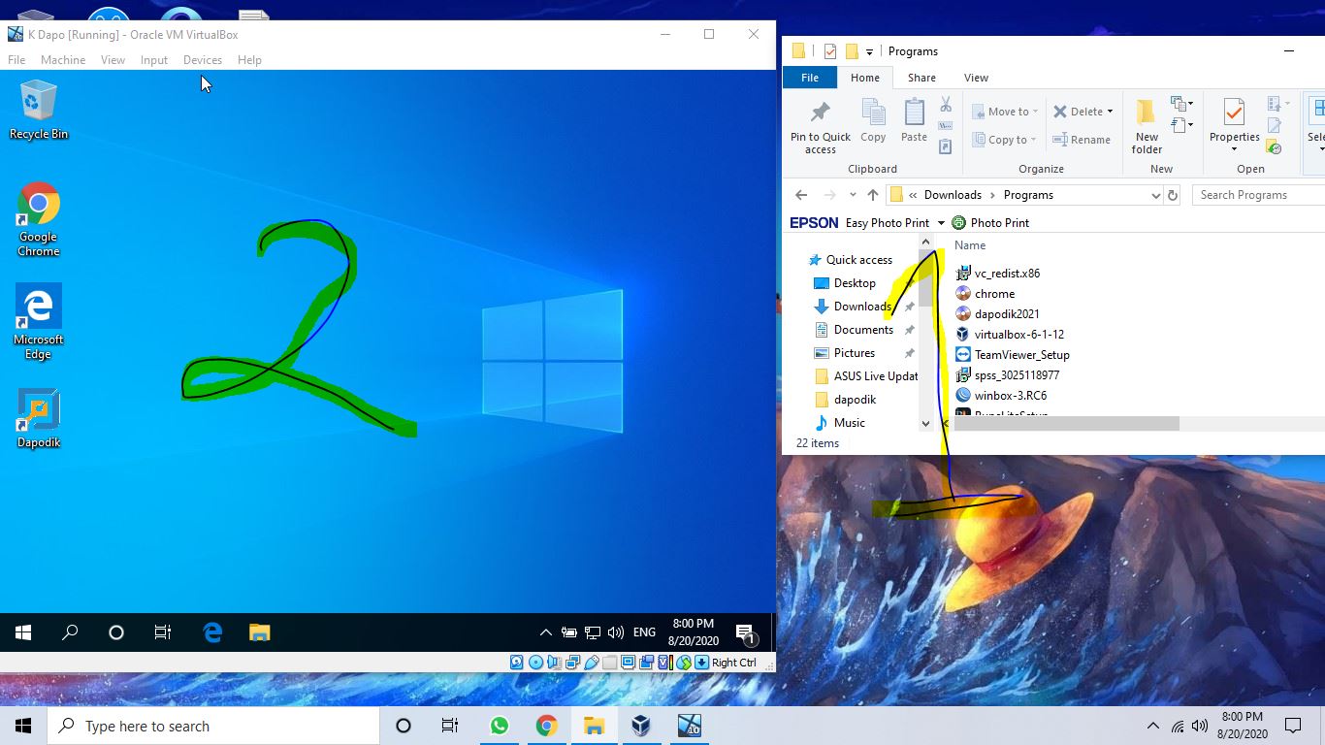The width and height of the screenshot is (1325, 745).
Task: Click Pin to Quick access button
Action: (820, 126)
